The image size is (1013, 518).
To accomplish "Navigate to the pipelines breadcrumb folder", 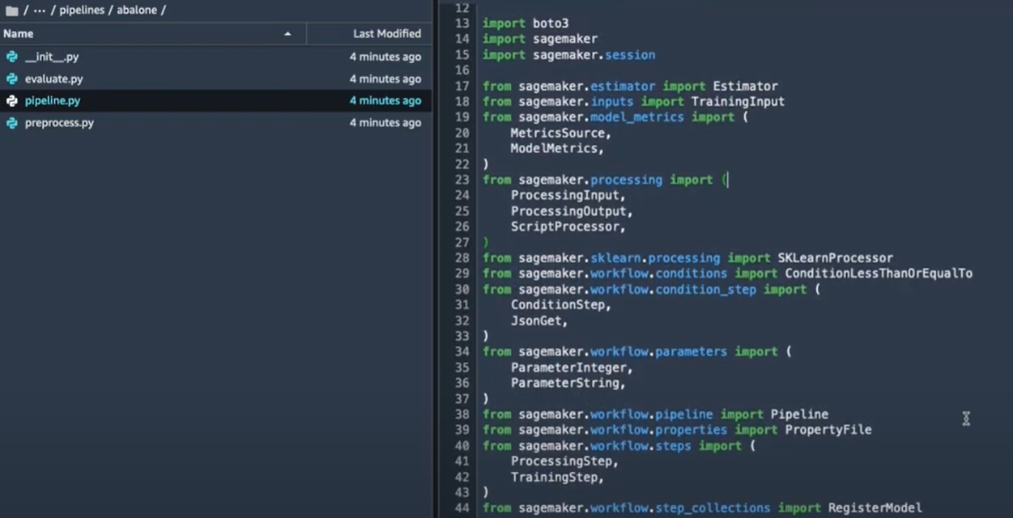I will (82, 11).
